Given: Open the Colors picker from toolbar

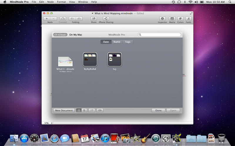Looking at the screenshot, I should point(180,18).
